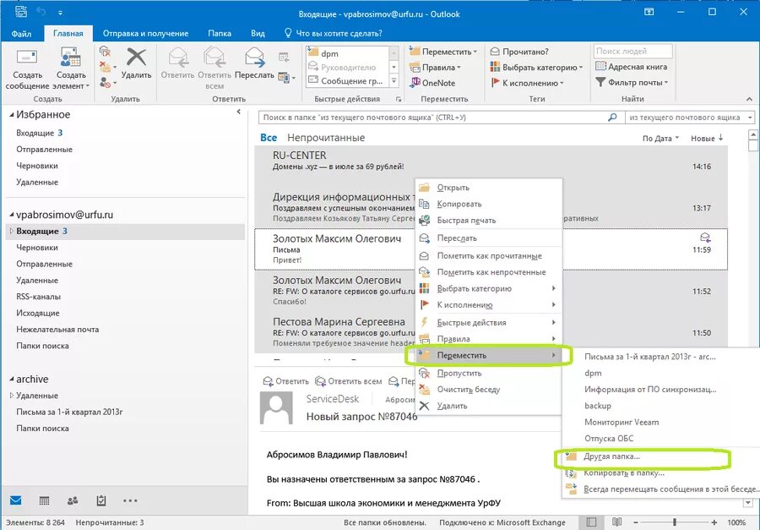Open Categorize dropdown in ribbon
760x530 pixels.
(x=536, y=68)
